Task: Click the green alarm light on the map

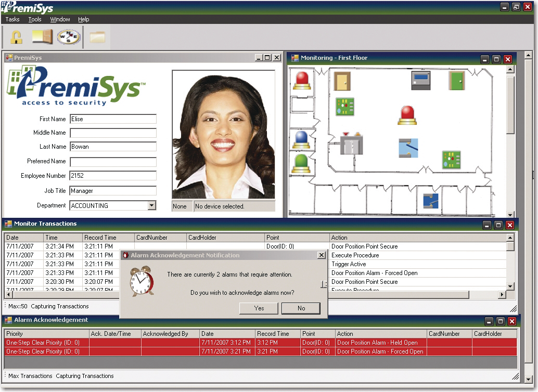Action: click(301, 163)
